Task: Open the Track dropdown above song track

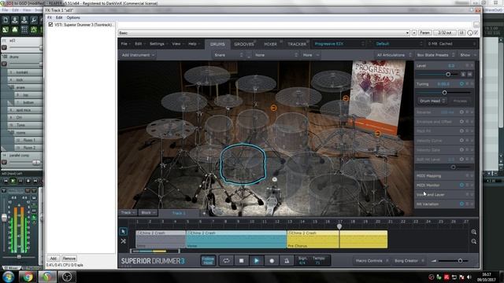Action: pyautogui.click(x=128, y=212)
